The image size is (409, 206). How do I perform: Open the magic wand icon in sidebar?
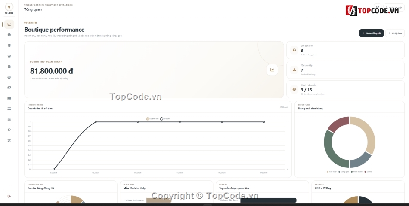click(9, 140)
